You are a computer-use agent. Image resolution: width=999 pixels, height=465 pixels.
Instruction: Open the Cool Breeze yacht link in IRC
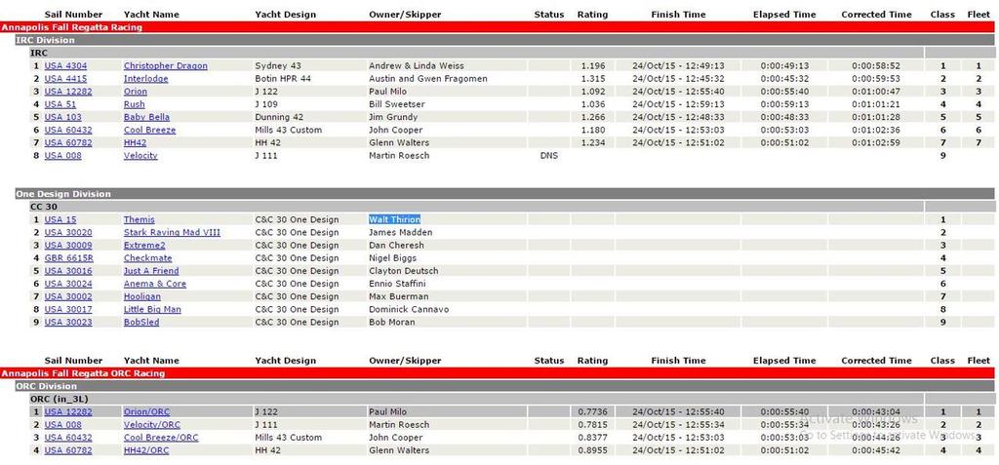coord(149,130)
